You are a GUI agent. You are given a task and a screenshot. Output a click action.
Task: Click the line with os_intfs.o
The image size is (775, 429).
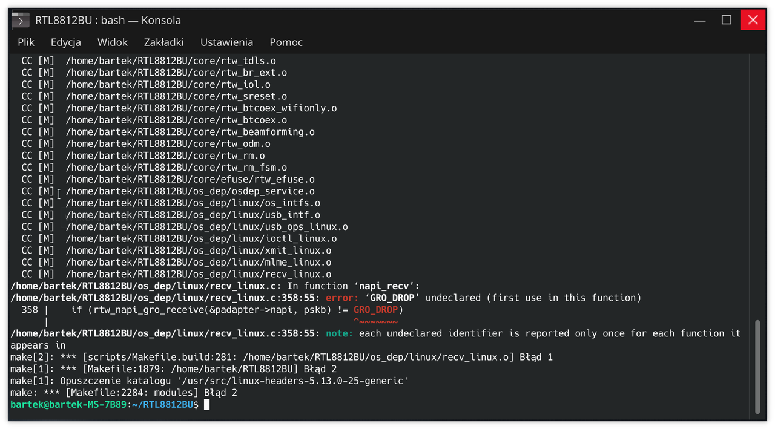pos(171,203)
